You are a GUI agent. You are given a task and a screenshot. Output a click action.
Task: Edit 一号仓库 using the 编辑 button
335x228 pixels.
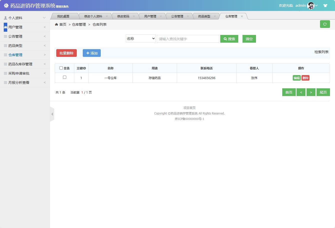(296, 78)
